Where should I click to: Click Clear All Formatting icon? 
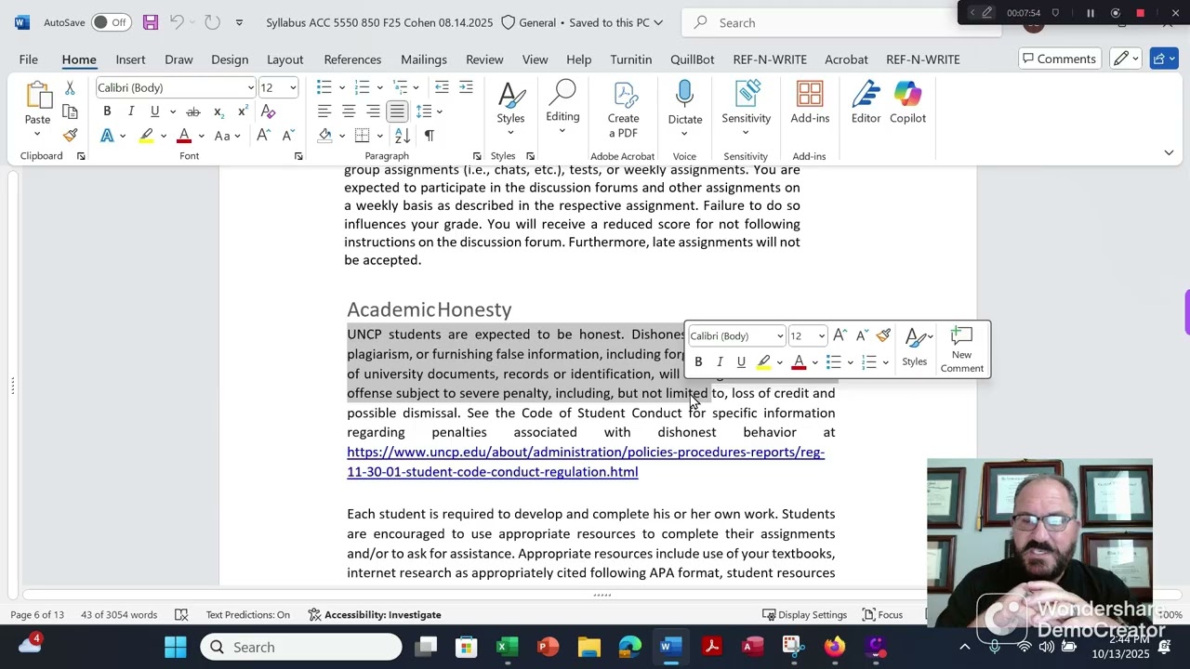pos(268,111)
